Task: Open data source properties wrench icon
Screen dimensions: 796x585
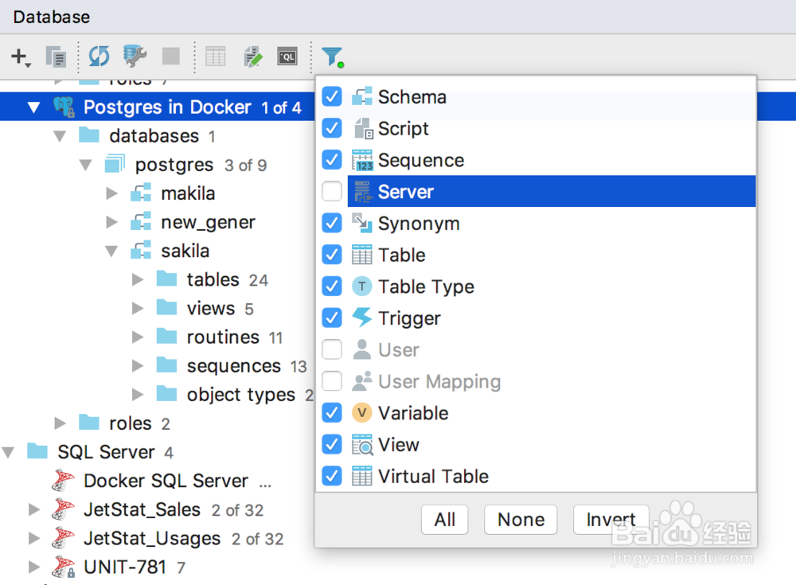Action: point(135,57)
